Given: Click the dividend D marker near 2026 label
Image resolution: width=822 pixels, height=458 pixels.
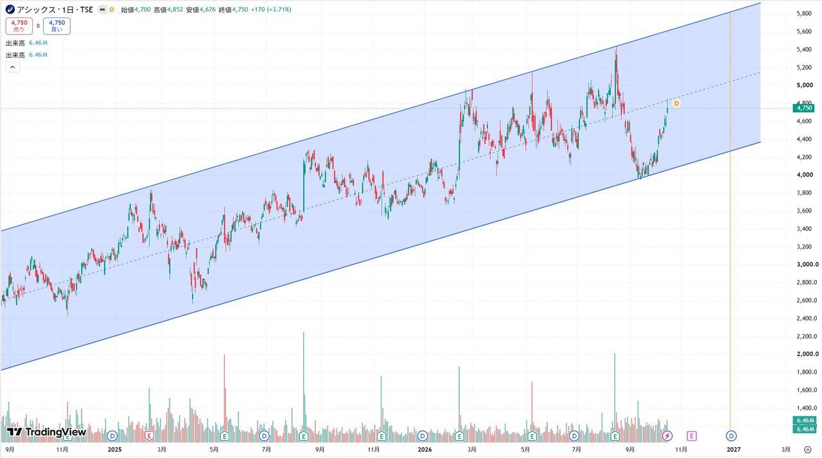Looking at the screenshot, I should pos(421,436).
